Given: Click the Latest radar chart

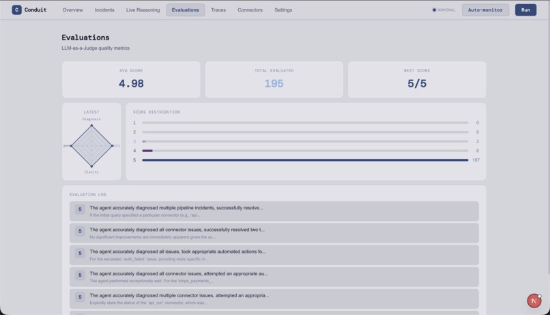Looking at the screenshot, I should coord(91,146).
